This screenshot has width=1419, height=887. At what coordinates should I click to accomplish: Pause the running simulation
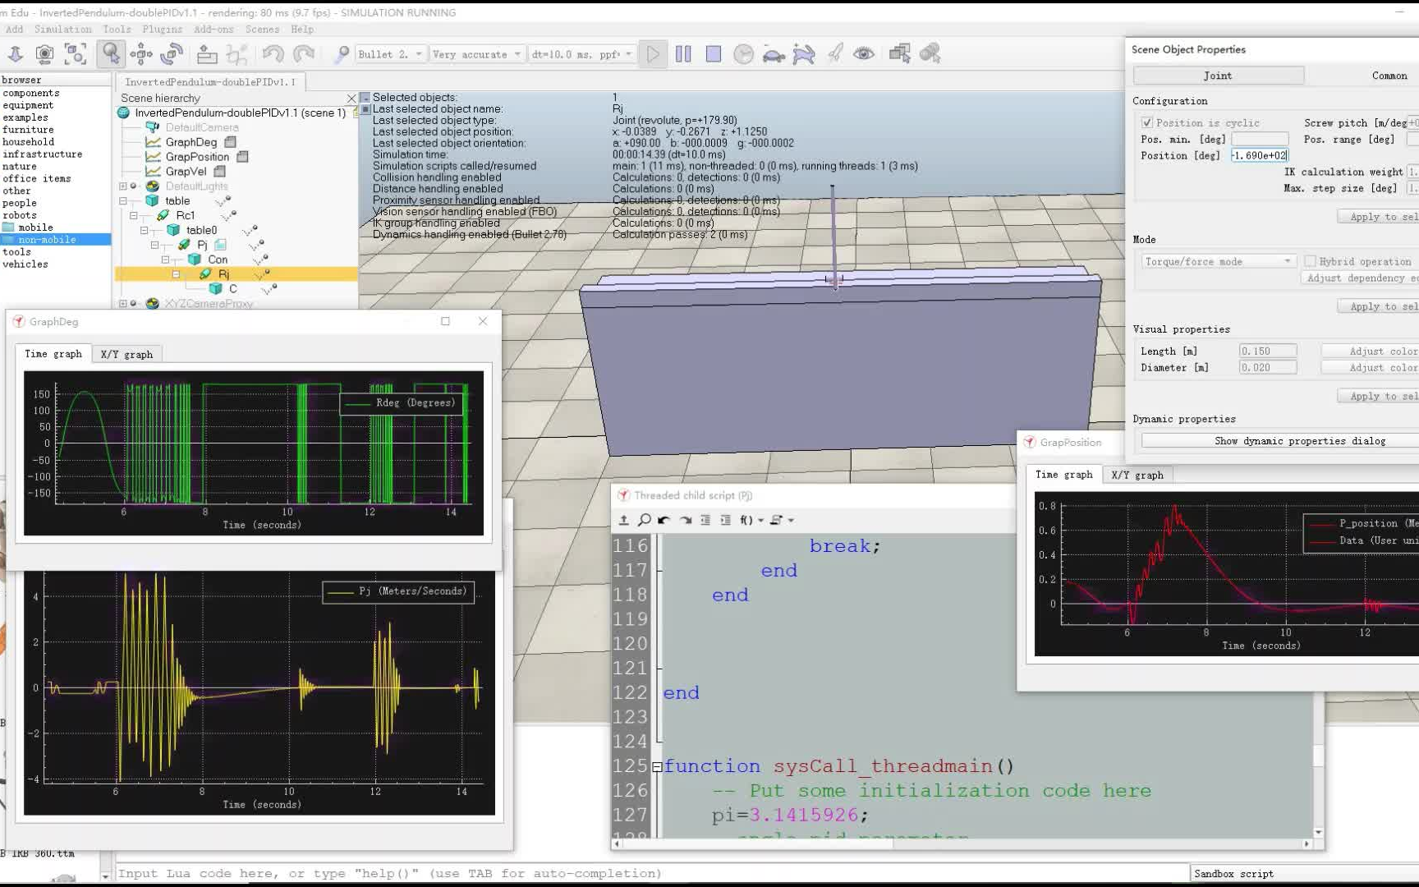683,54
